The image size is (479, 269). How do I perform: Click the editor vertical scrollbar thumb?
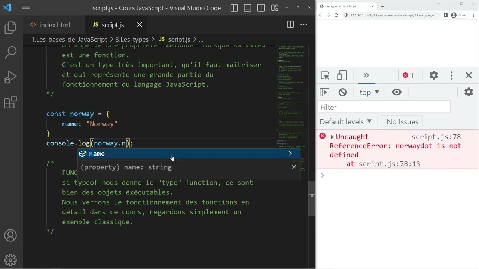coord(312,198)
